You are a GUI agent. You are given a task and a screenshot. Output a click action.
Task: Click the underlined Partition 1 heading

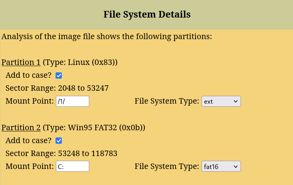[x=21, y=62]
